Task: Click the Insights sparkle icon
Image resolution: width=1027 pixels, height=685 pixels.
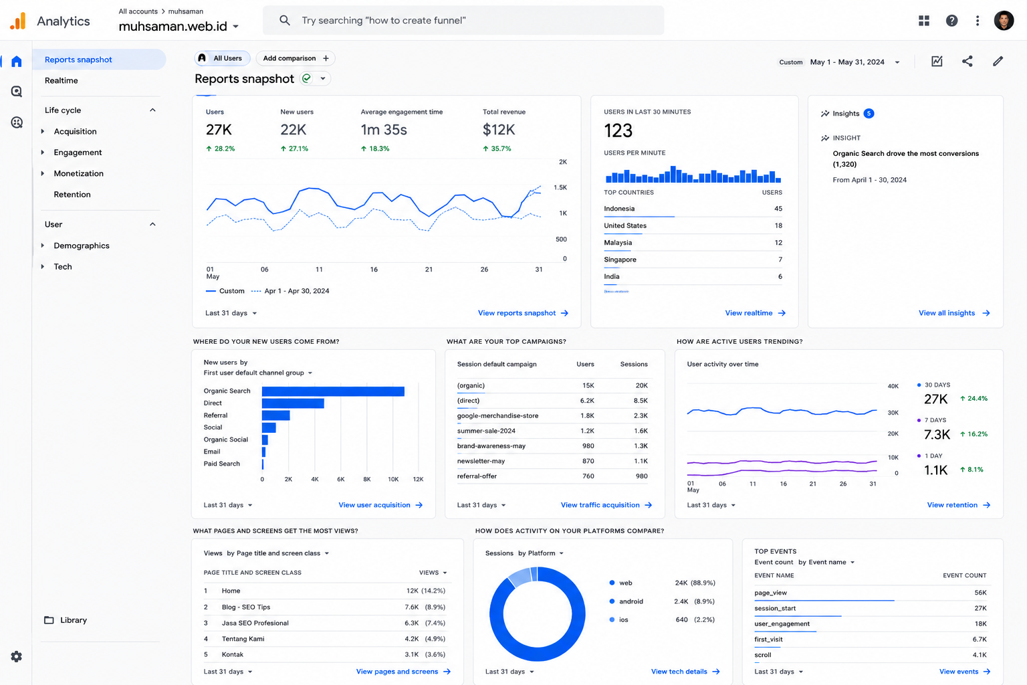Action: click(825, 114)
